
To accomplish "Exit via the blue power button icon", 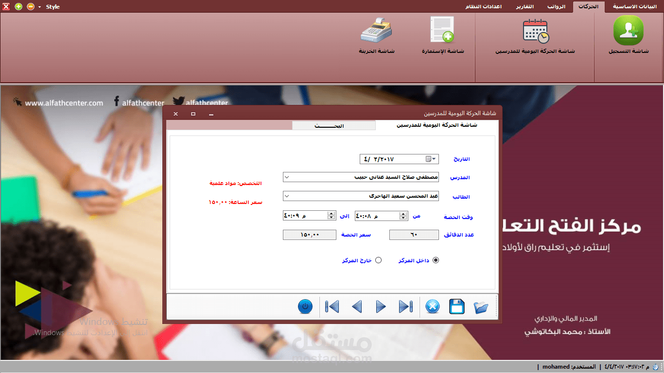I will (x=305, y=306).
